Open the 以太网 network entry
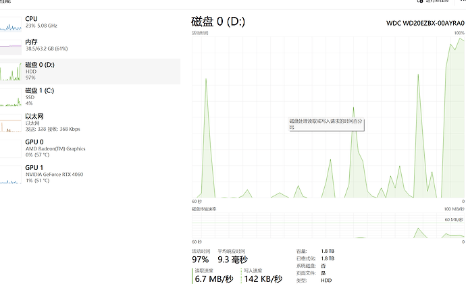The width and height of the screenshot is (466, 288). tap(90, 122)
